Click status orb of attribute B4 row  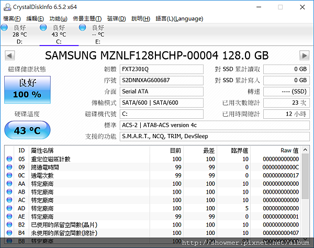[9, 233]
